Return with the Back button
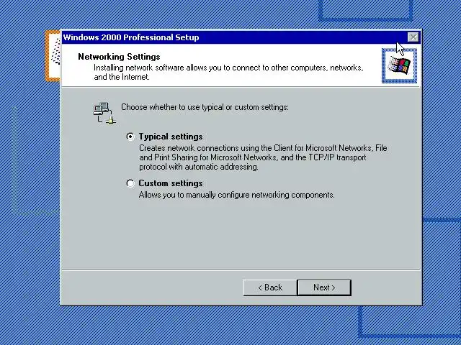 pos(270,287)
